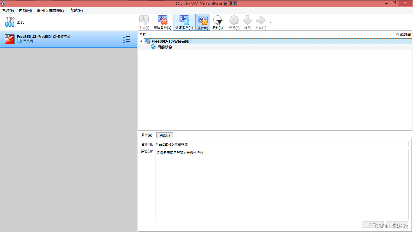The width and height of the screenshot is (413, 232).
Task: Restore down the VirtualBox Manager window
Action: click(394, 3)
